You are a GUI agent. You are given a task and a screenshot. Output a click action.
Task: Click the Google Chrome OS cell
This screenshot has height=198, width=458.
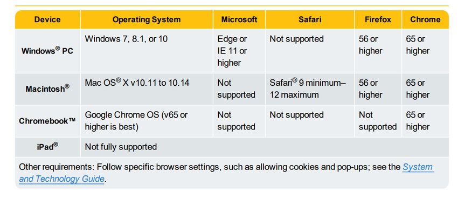point(147,121)
